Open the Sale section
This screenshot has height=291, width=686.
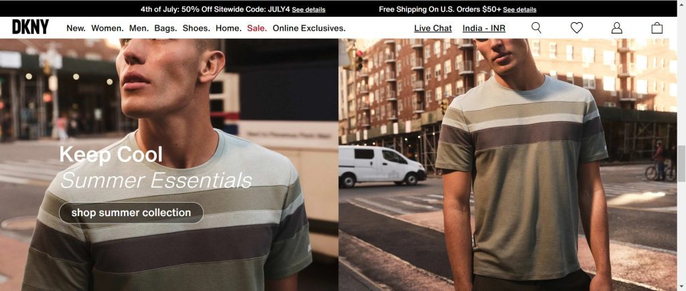point(257,28)
